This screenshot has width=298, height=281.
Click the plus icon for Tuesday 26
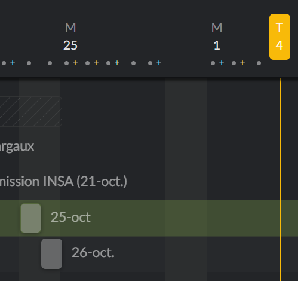click(96, 63)
